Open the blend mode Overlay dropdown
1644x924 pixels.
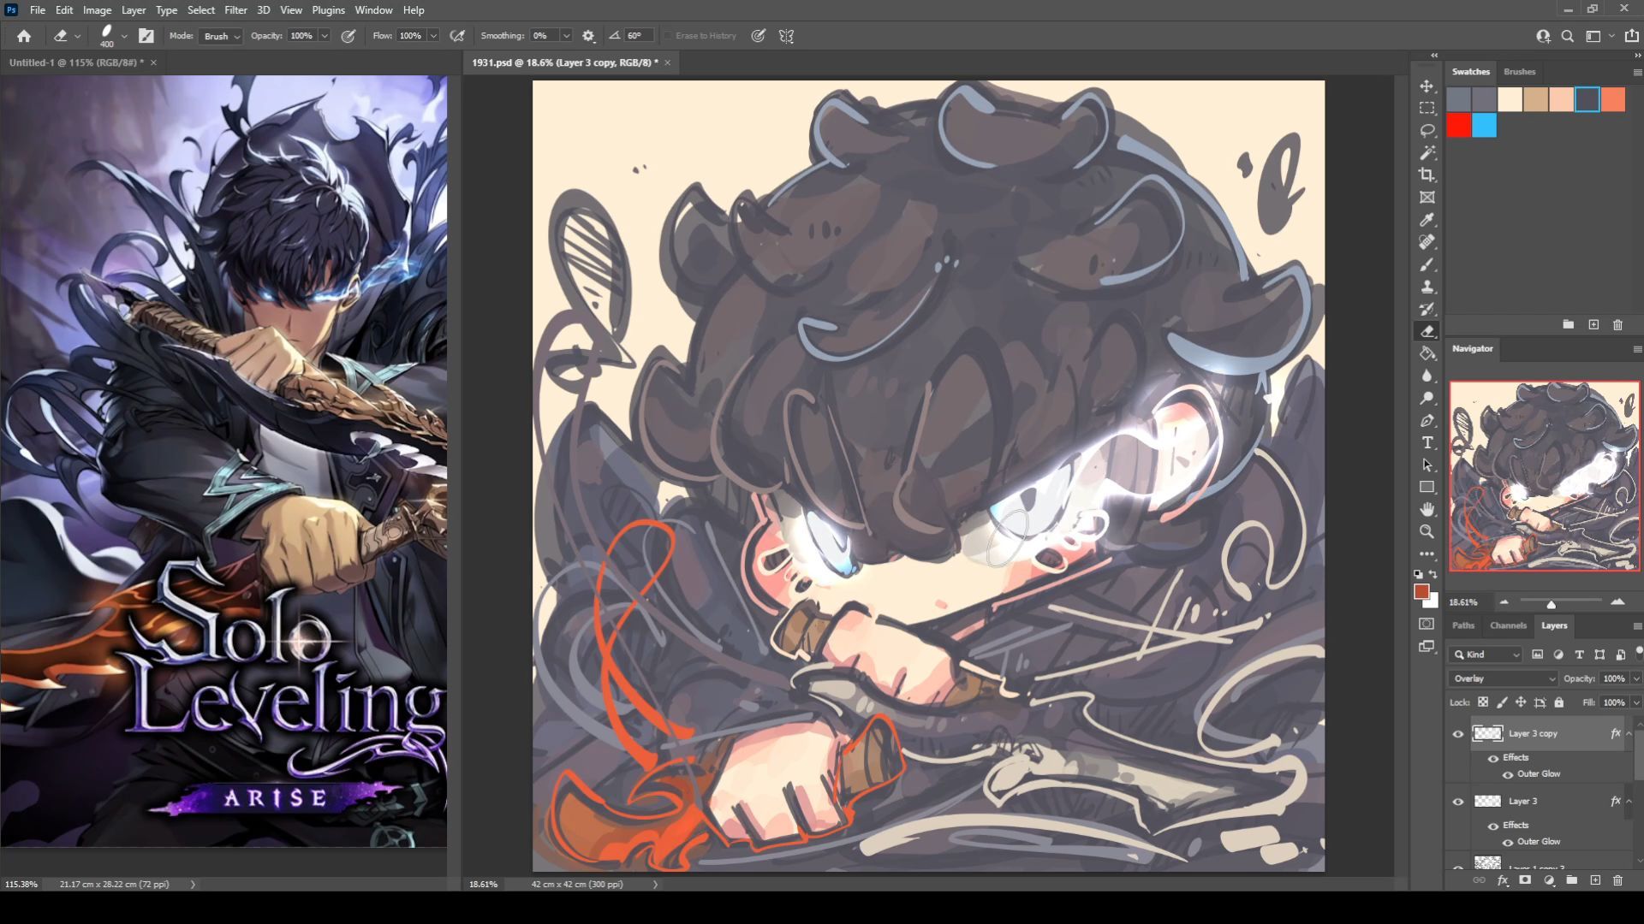click(1503, 678)
